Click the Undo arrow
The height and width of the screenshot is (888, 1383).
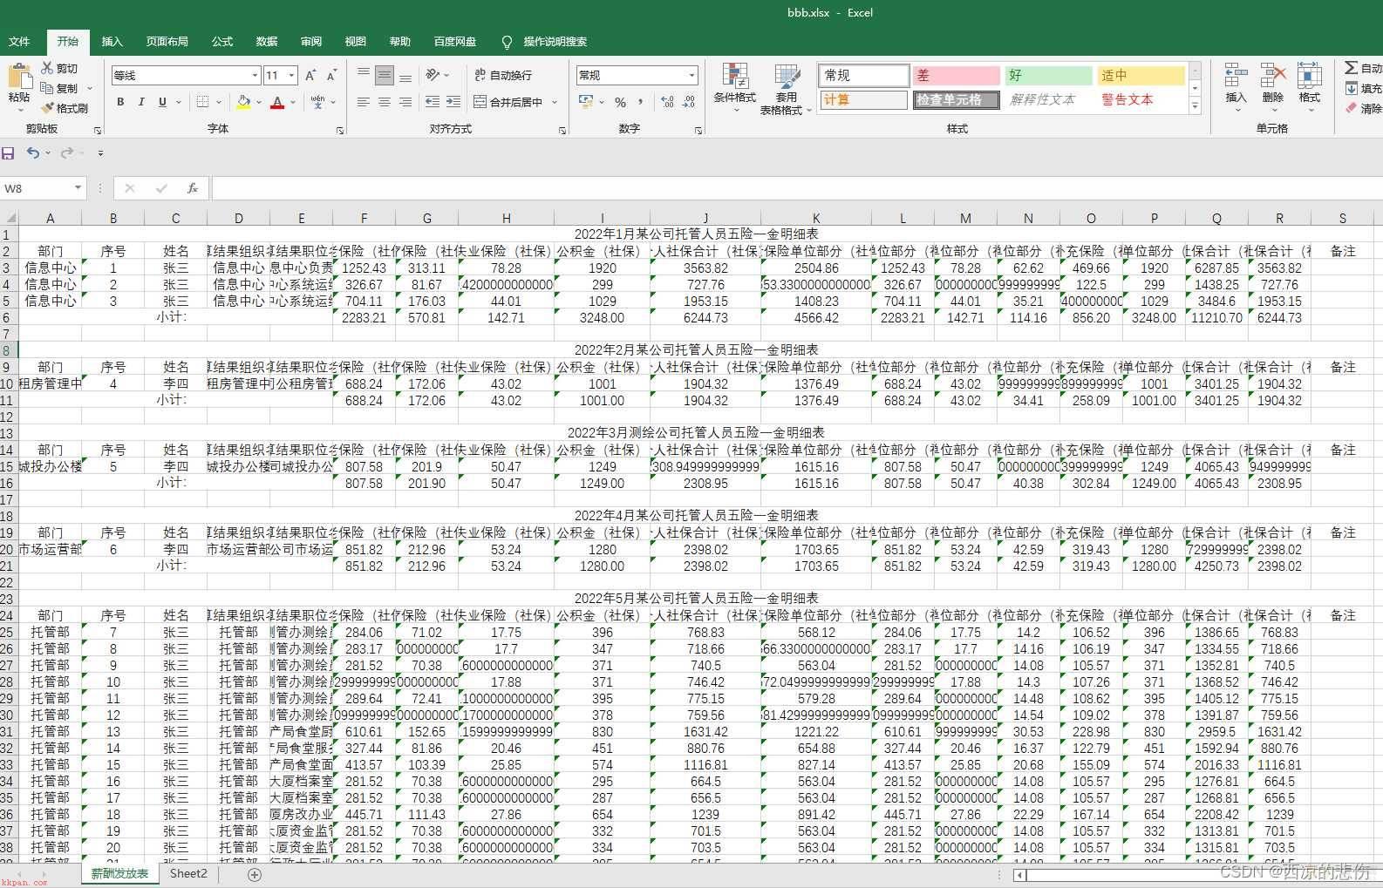(x=32, y=153)
